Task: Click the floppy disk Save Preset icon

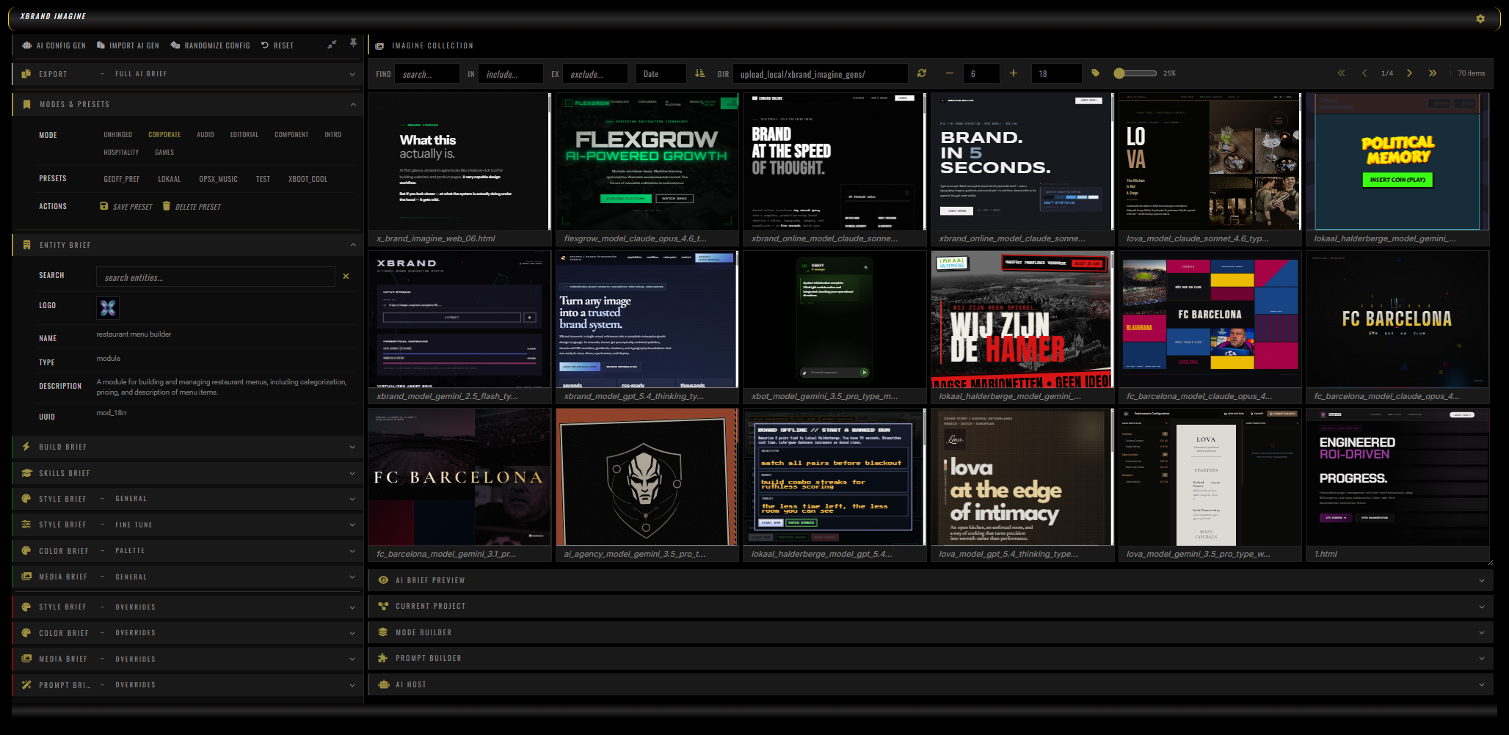Action: click(104, 206)
